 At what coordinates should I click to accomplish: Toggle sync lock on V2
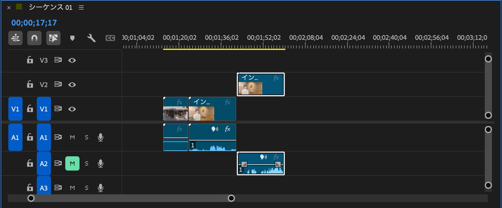(x=58, y=84)
